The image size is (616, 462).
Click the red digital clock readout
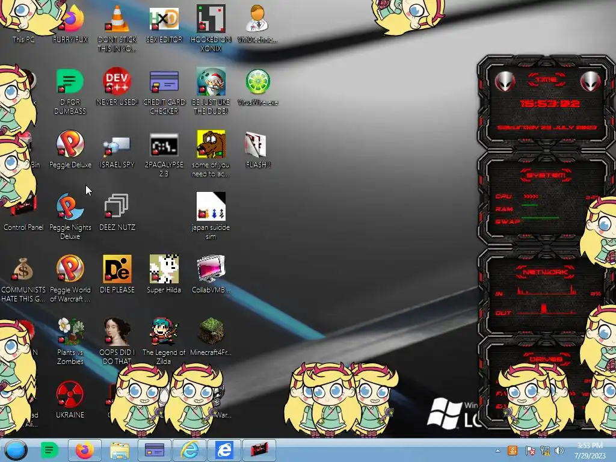(x=550, y=103)
